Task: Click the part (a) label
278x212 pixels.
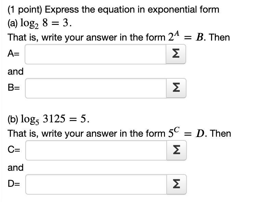Action: pos(11,23)
